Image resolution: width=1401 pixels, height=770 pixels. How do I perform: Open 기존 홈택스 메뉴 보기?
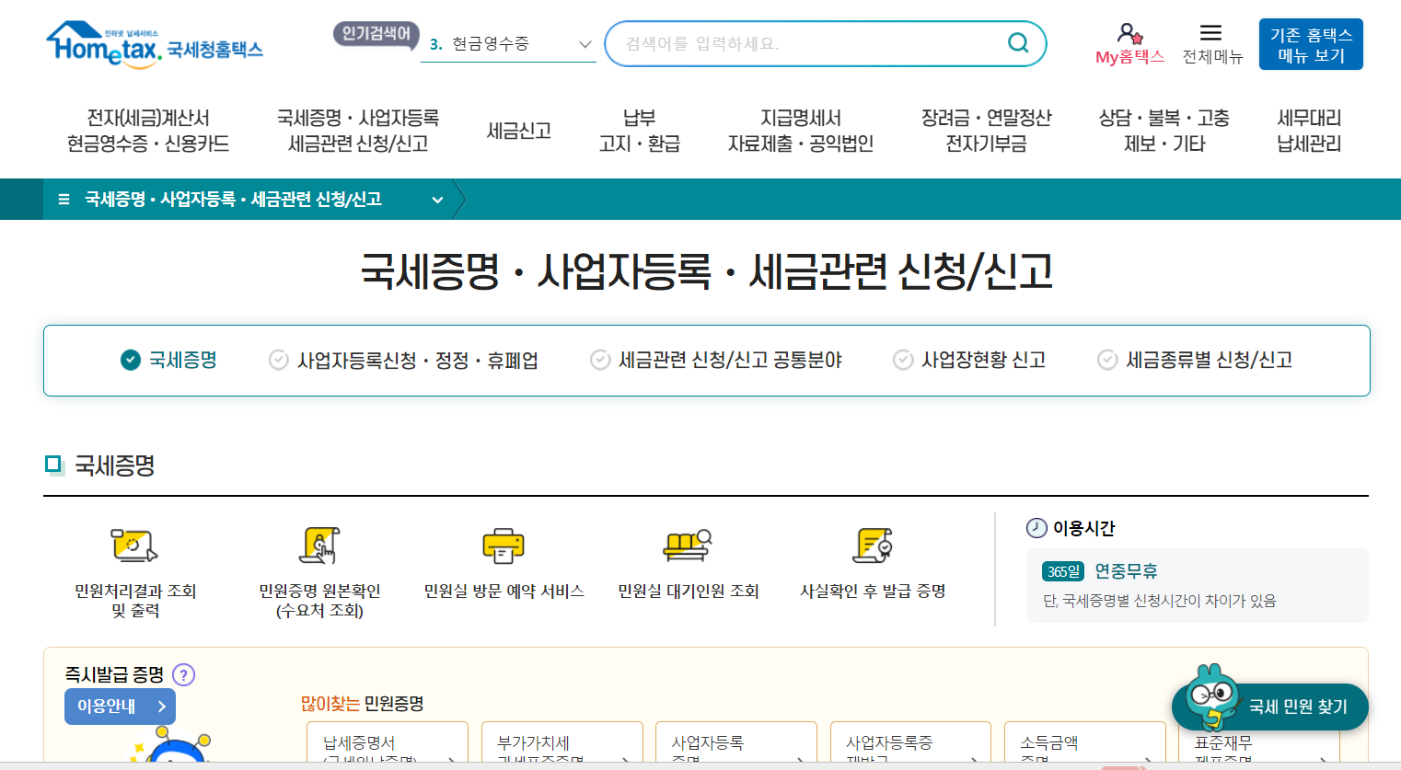point(1310,43)
